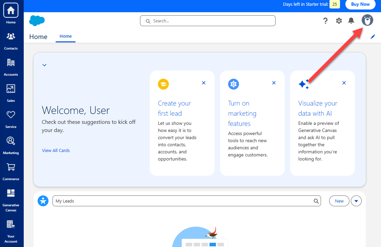Open the user profile avatar

(x=367, y=20)
